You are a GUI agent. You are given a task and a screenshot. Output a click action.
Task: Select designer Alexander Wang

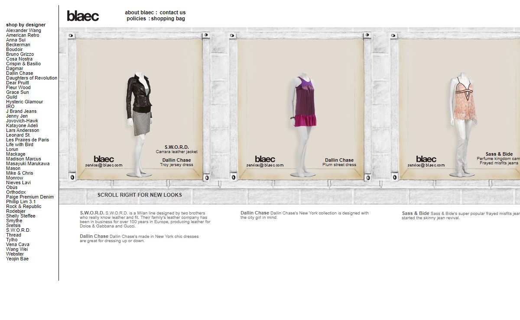tap(23, 30)
